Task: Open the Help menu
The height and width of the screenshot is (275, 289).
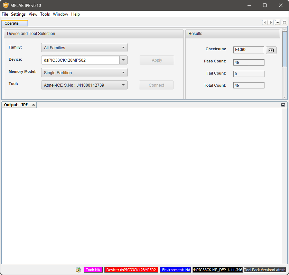Action: point(75,14)
